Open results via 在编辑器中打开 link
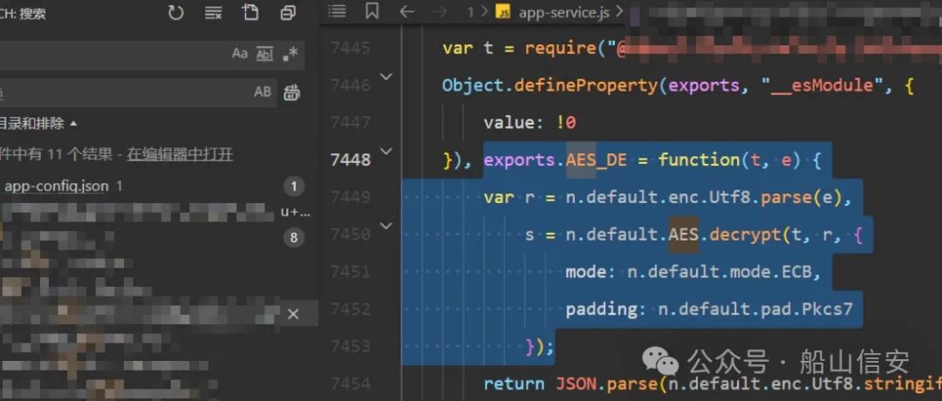 point(180,155)
